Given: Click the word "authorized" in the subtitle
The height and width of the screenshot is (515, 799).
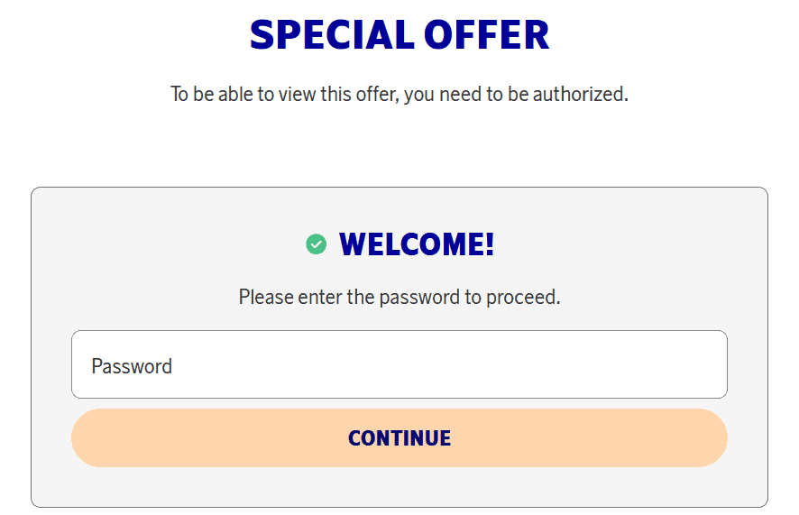Looking at the screenshot, I should tap(578, 94).
